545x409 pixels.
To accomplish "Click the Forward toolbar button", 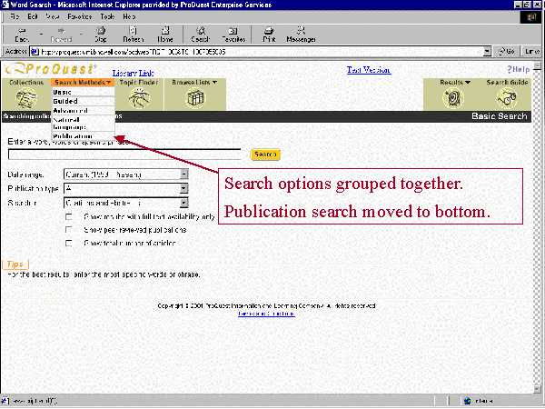I will click(x=61, y=35).
